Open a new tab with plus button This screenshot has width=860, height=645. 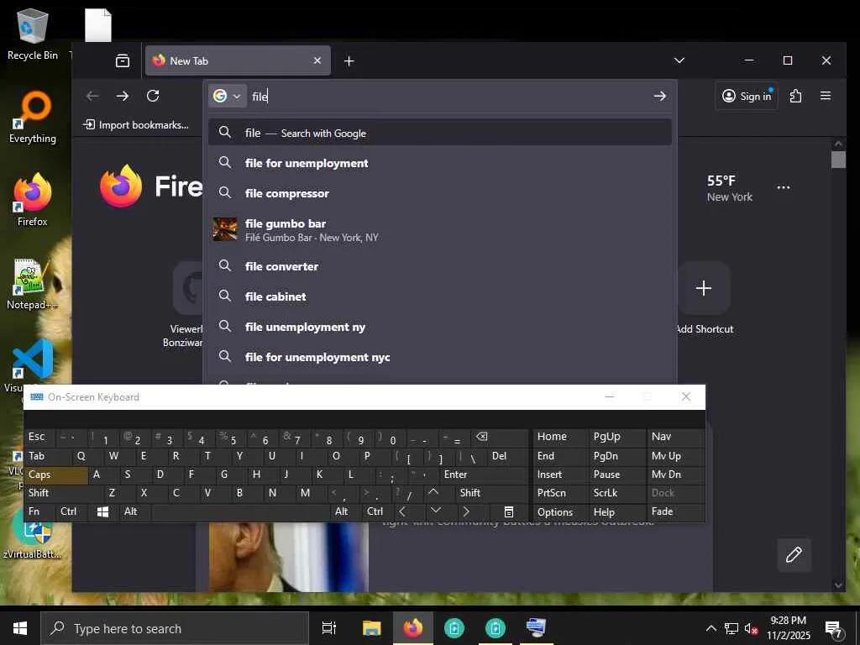tap(349, 60)
